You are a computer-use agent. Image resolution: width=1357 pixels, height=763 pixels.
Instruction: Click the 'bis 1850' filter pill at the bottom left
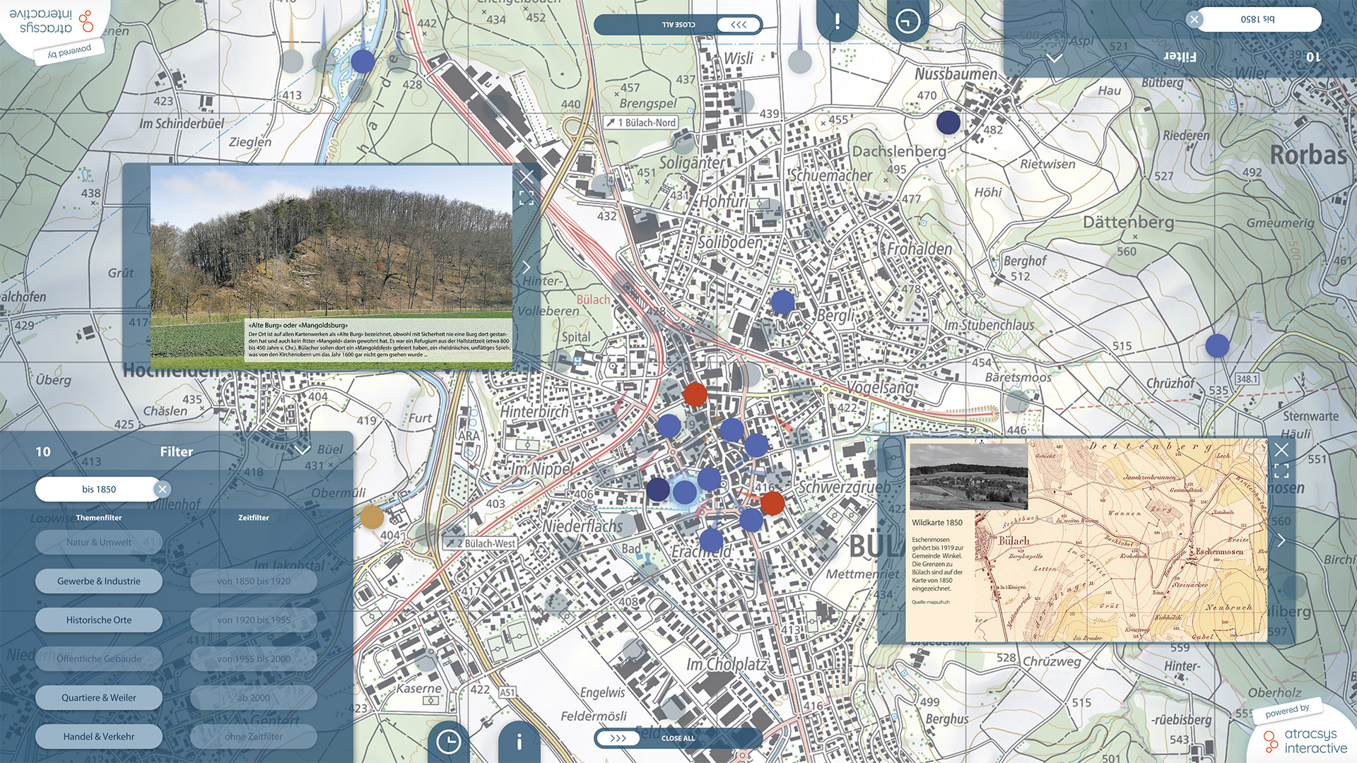click(x=98, y=489)
